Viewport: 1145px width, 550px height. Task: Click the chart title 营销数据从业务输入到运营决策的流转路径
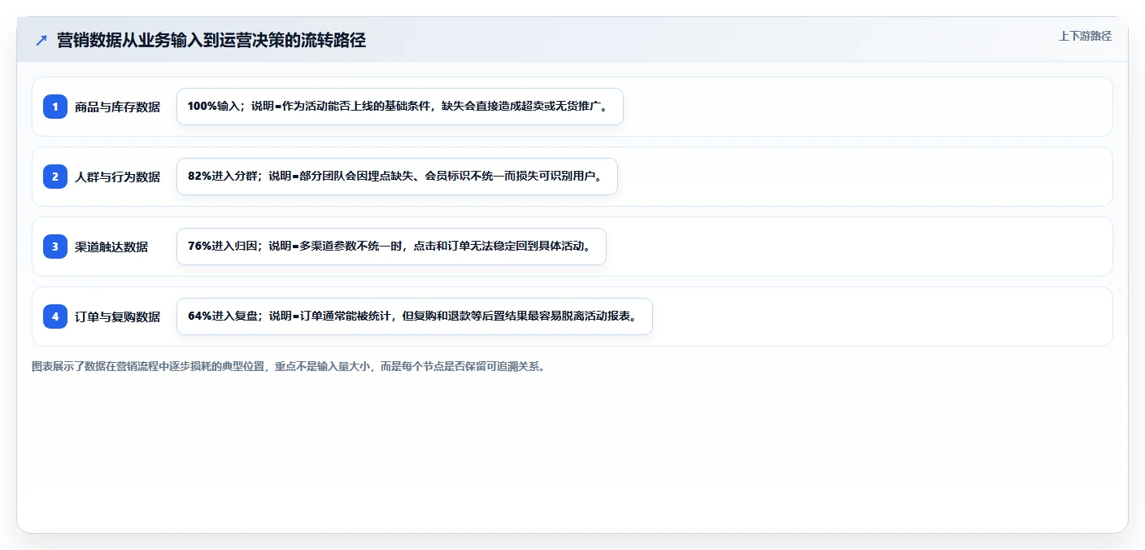[x=211, y=41]
